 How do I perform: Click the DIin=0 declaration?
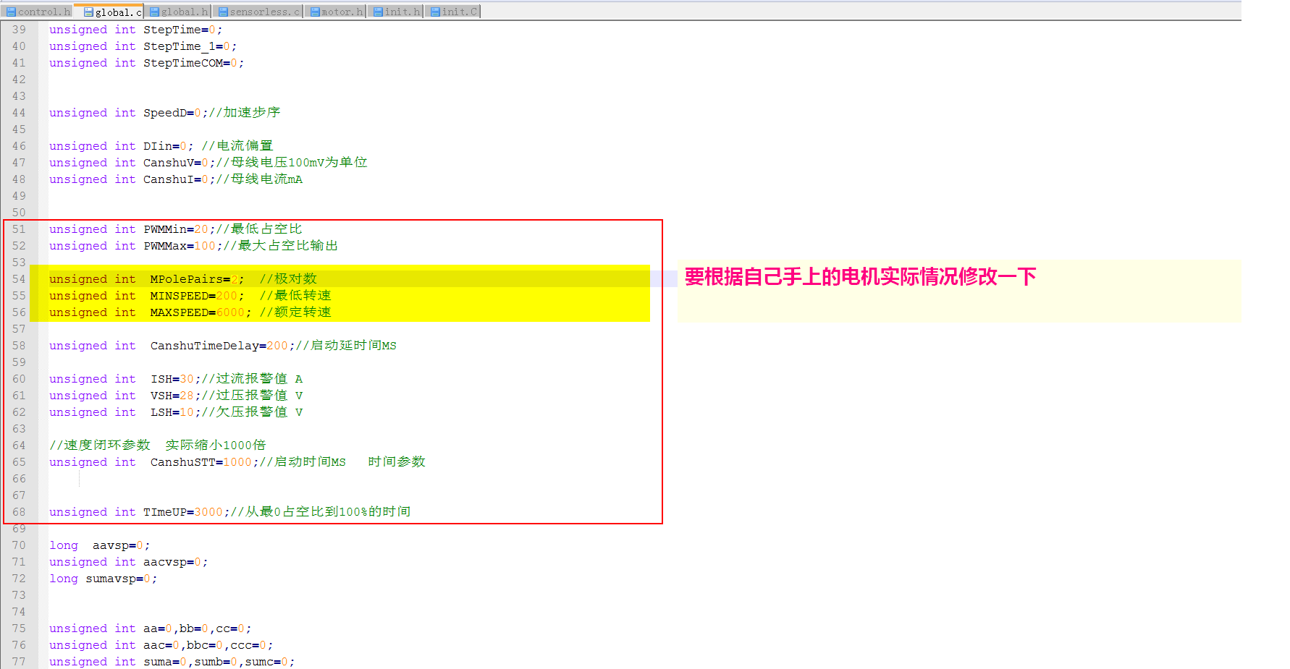point(161,146)
